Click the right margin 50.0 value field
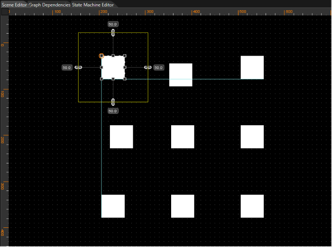Viewport: 332px width, 247px height. (159, 68)
